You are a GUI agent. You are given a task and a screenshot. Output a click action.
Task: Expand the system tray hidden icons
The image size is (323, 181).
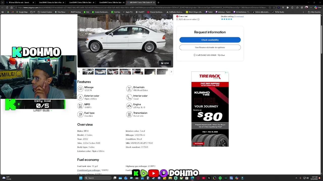[296, 178]
